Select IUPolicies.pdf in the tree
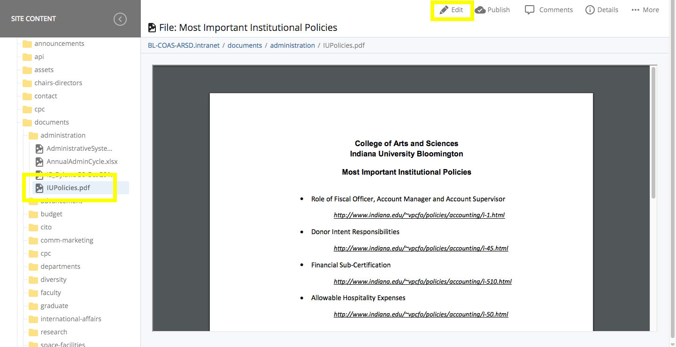The width and height of the screenshot is (676, 347). [68, 188]
